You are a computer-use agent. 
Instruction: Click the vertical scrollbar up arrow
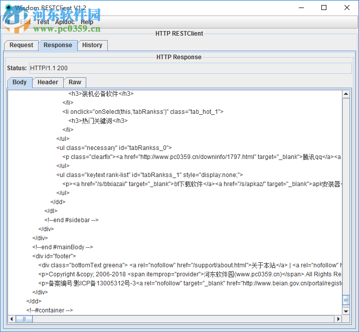[x=346, y=94]
